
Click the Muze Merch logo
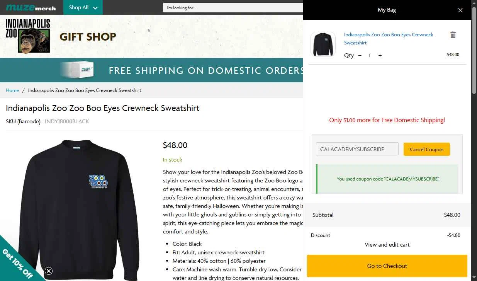tap(31, 7)
